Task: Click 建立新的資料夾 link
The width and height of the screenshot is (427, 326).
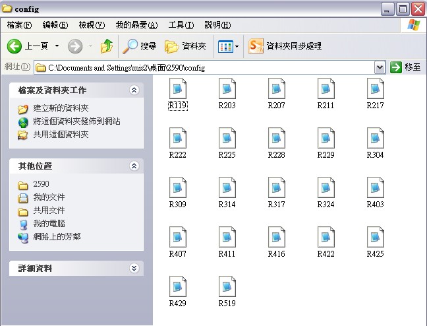Action: coord(61,108)
